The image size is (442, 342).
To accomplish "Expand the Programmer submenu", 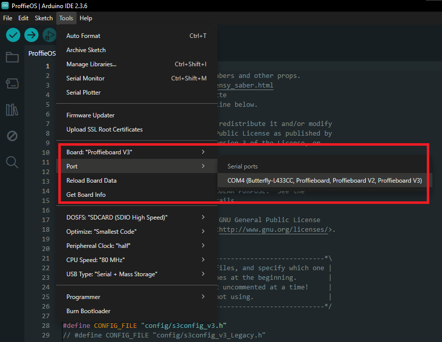I will (x=137, y=296).
